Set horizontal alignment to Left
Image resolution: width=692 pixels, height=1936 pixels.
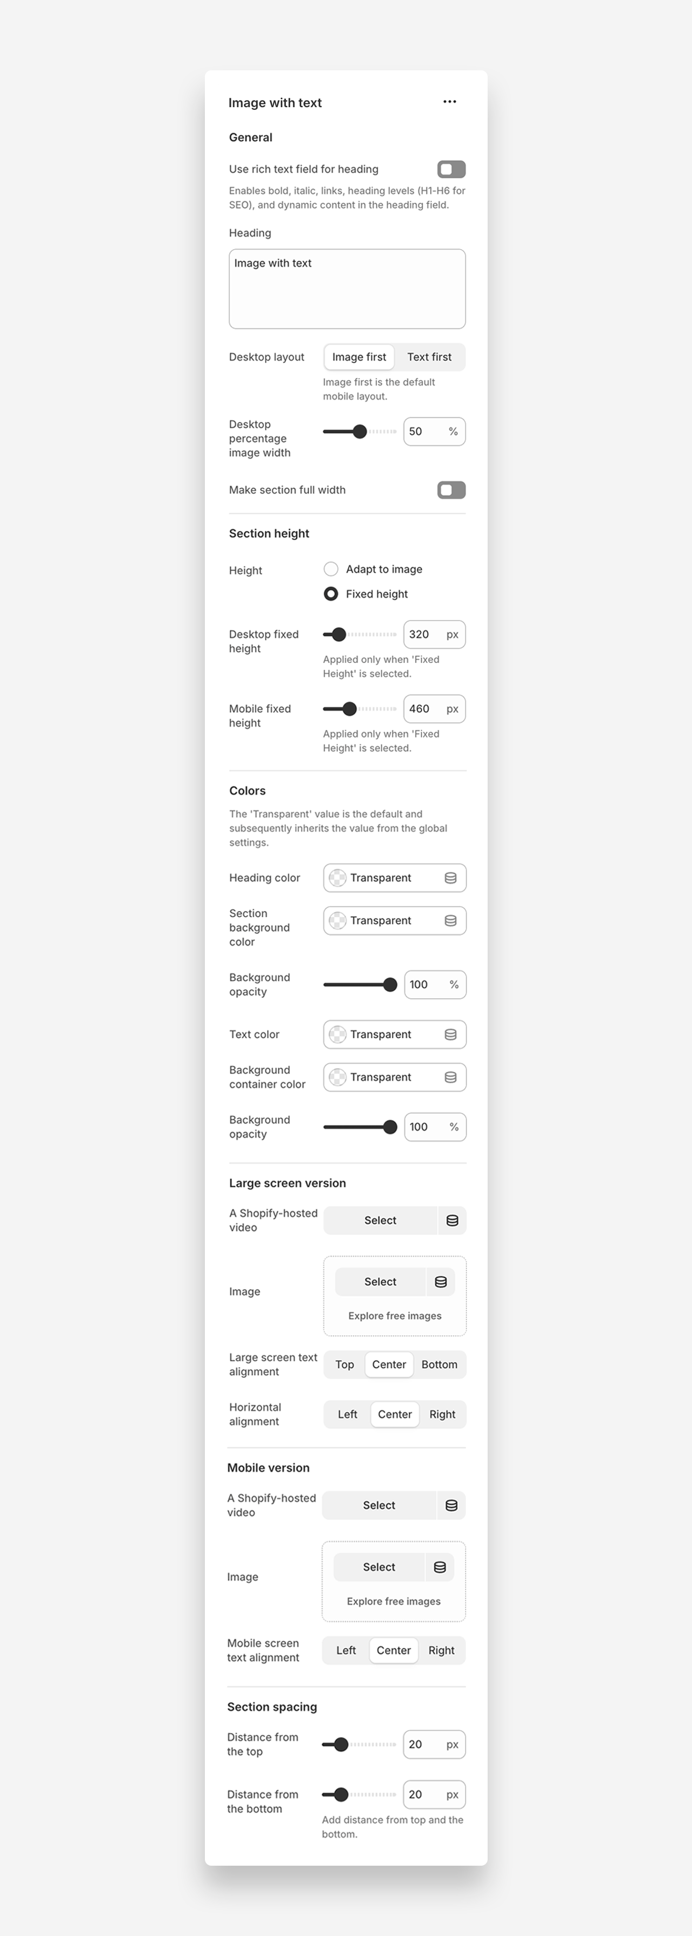click(x=347, y=1415)
